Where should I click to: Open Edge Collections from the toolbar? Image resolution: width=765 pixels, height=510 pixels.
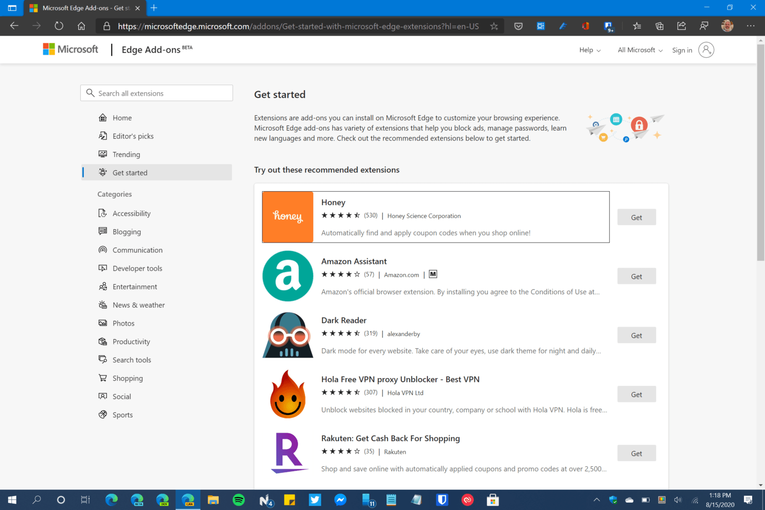point(659,26)
